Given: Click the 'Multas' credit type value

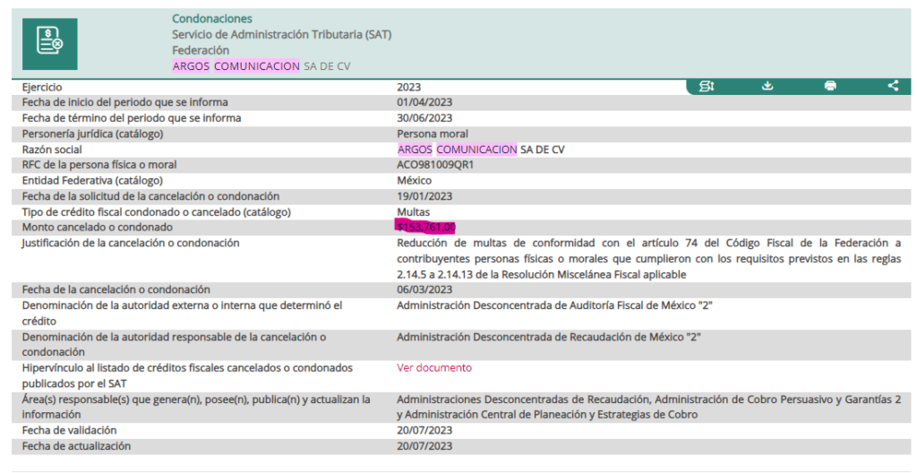Looking at the screenshot, I should click(x=414, y=212).
